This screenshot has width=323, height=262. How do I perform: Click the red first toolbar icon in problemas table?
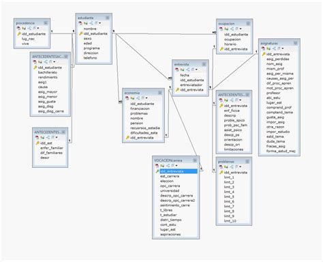point(221,167)
